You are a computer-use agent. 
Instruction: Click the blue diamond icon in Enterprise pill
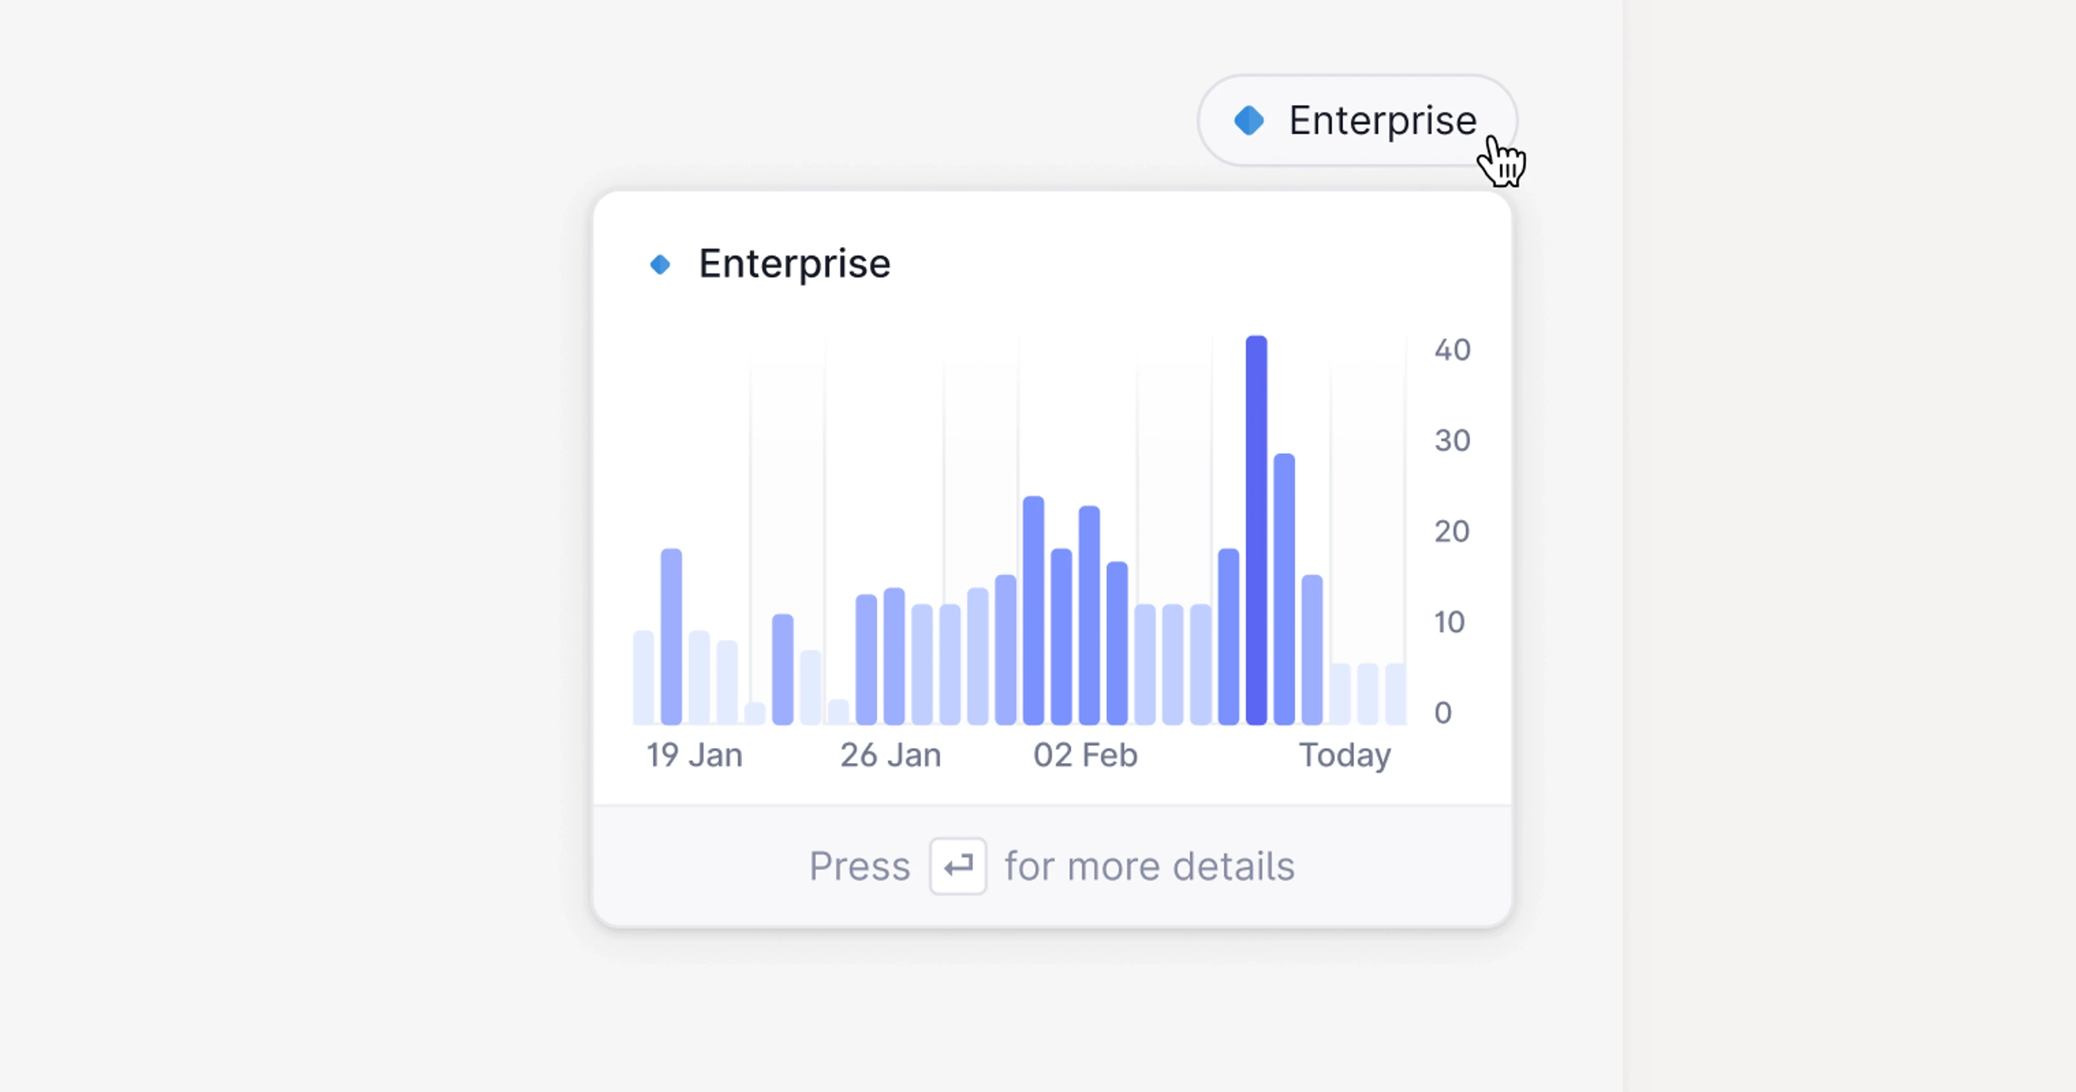tap(1249, 121)
